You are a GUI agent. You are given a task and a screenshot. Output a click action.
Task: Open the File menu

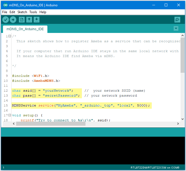(x=5, y=12)
